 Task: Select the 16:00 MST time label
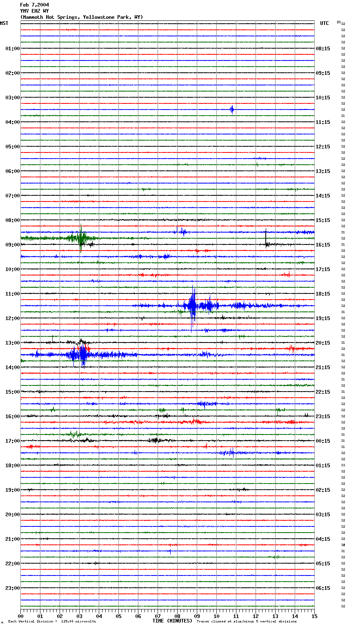point(13,417)
